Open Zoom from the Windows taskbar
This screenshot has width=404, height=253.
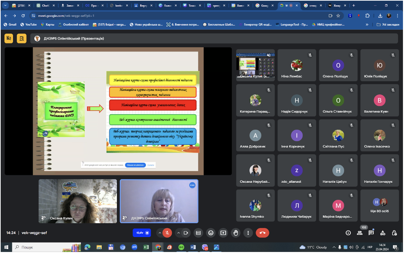(x=134, y=247)
